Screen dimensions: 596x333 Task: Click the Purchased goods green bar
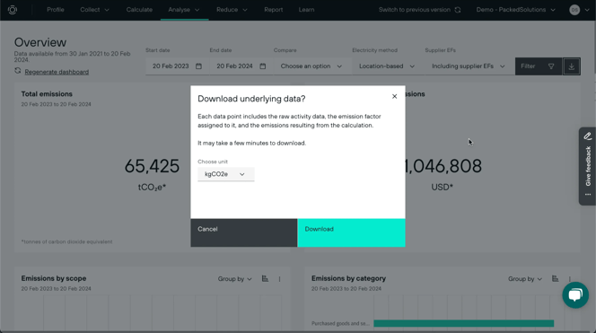tap(464, 323)
